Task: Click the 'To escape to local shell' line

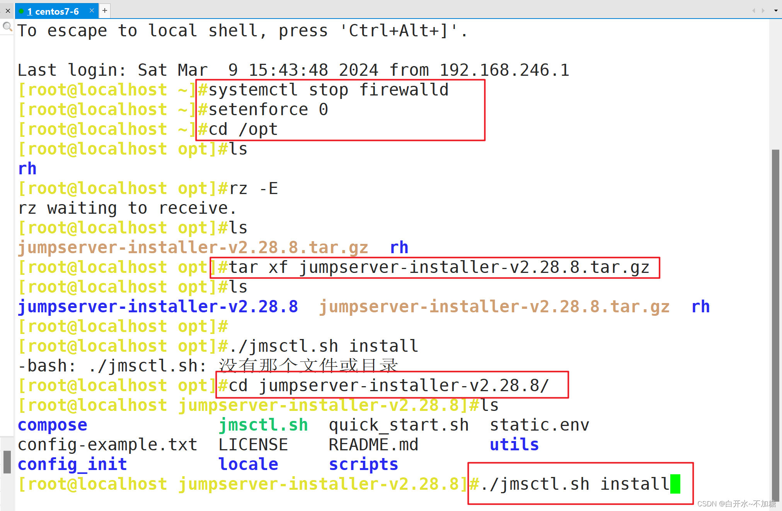Action: (243, 31)
